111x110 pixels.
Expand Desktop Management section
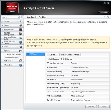point(12,34)
